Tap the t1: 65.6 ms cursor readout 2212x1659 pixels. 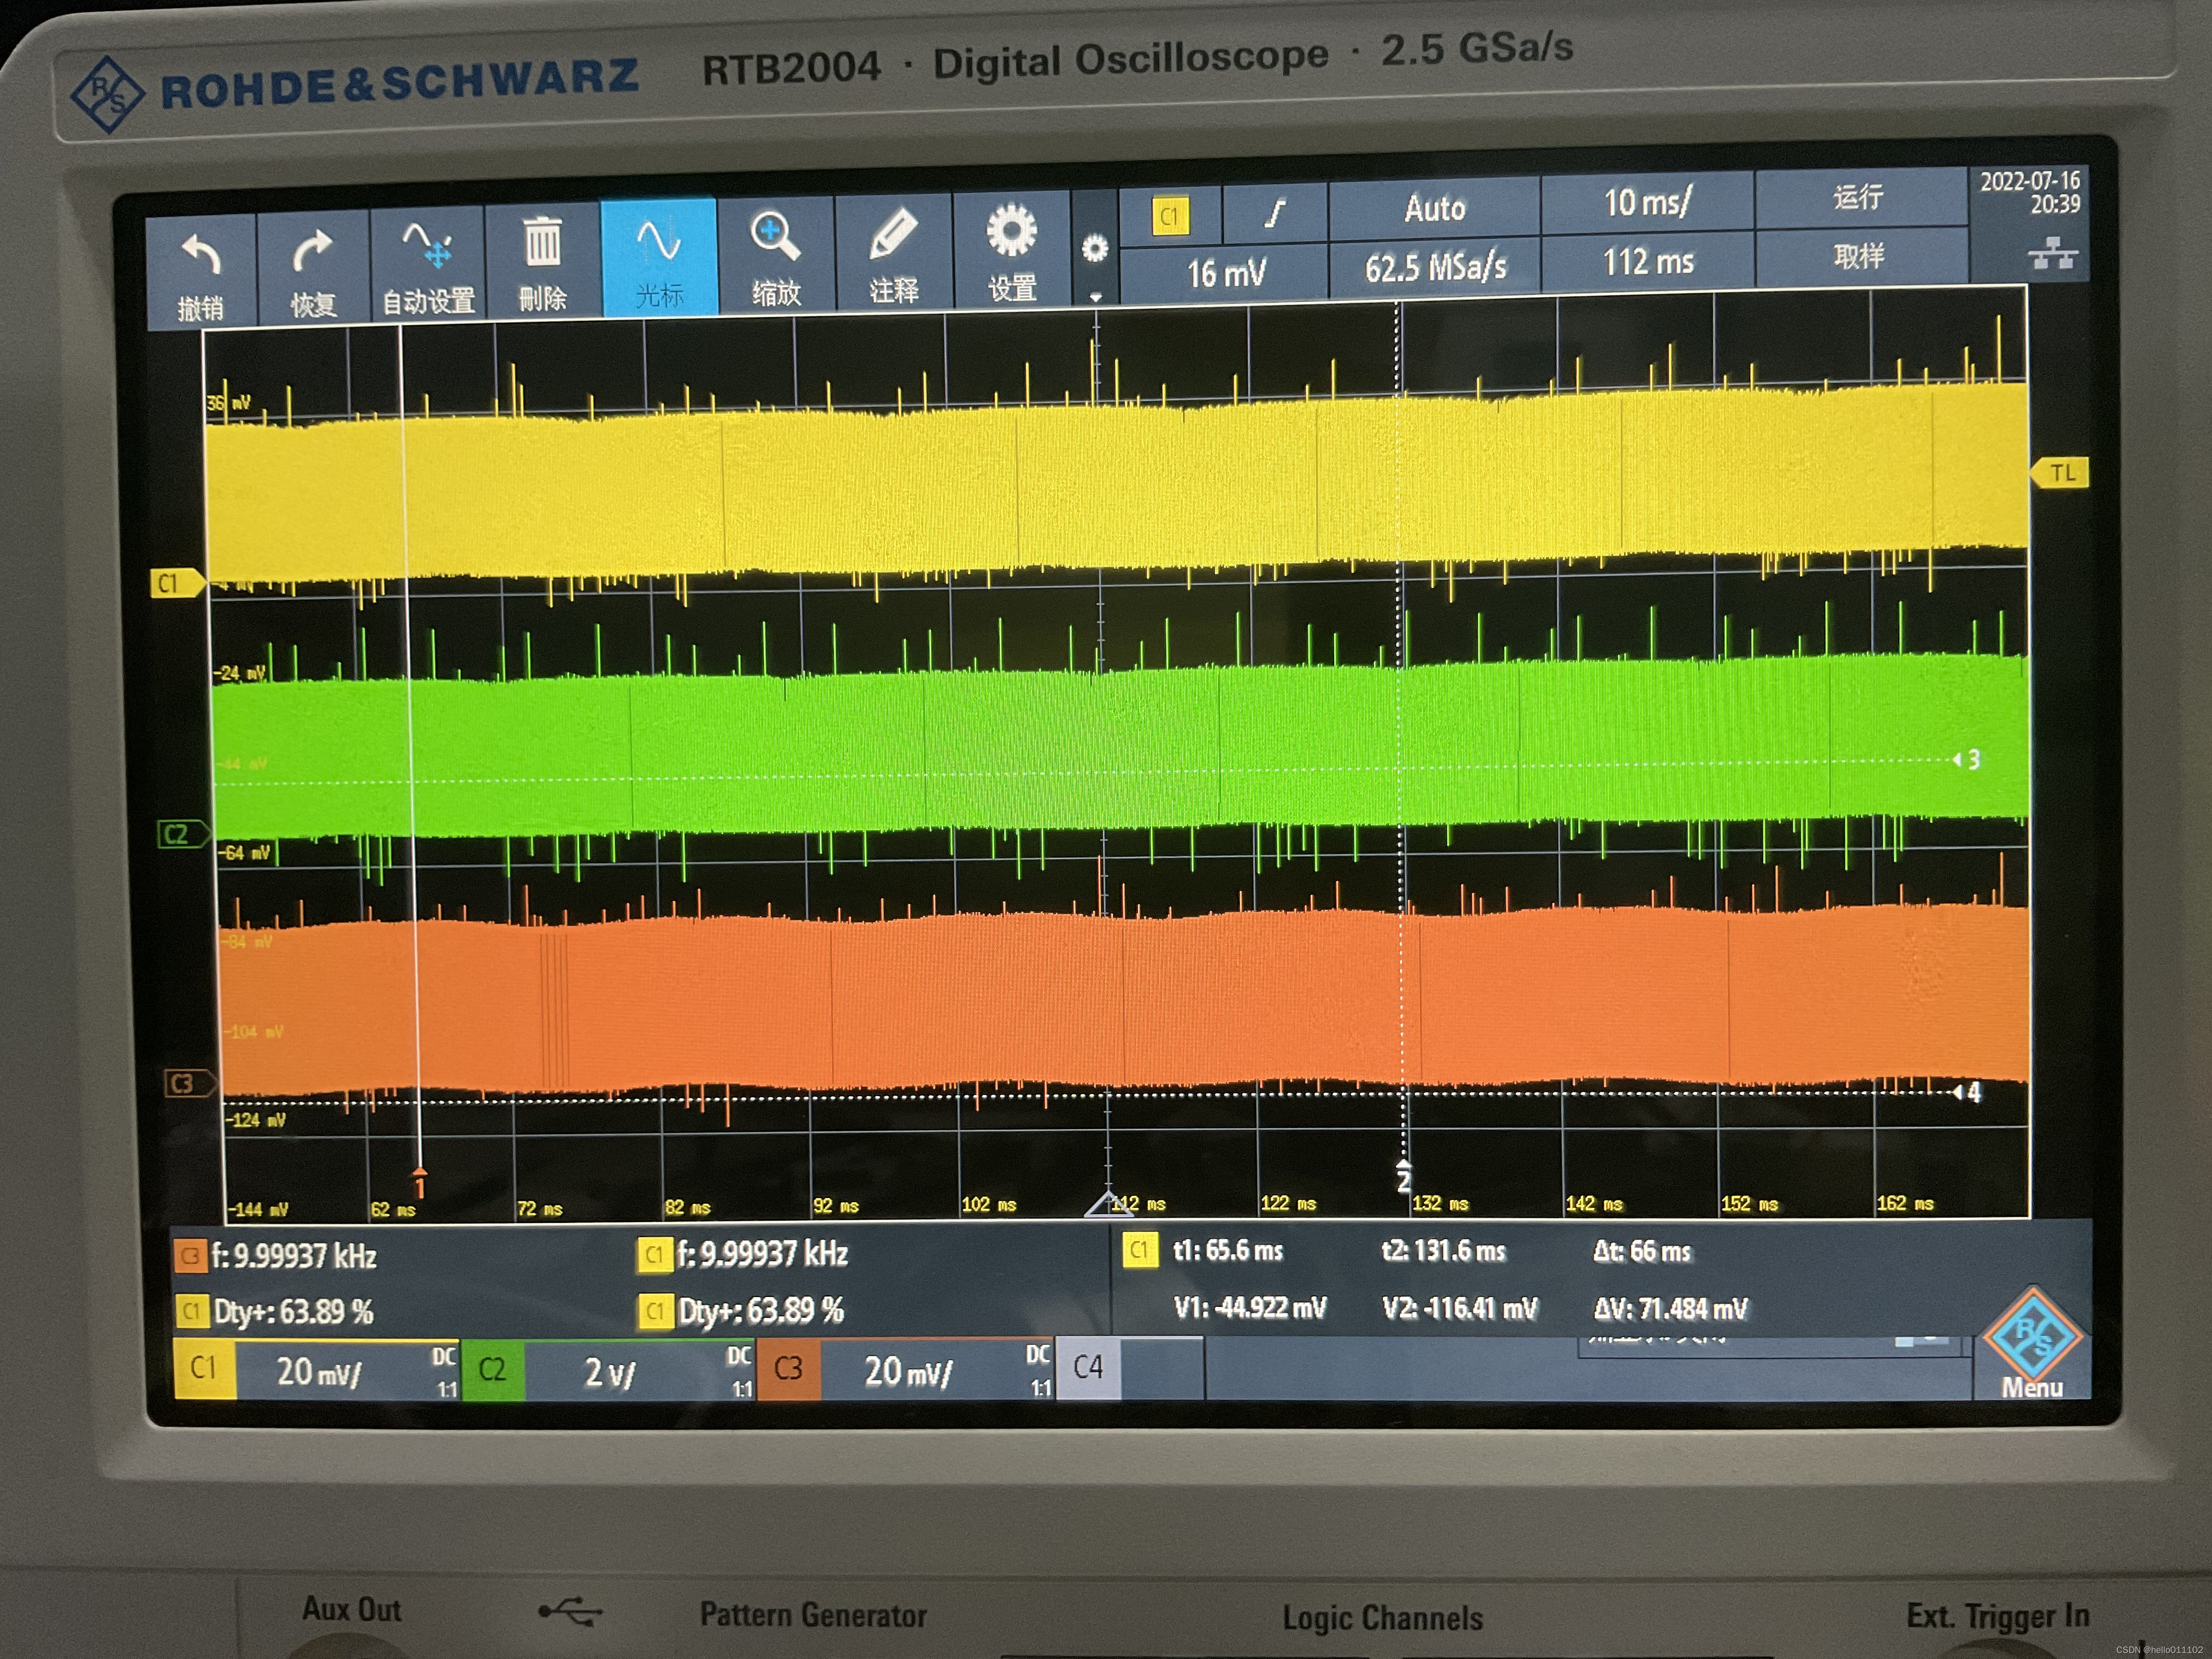[1228, 1250]
